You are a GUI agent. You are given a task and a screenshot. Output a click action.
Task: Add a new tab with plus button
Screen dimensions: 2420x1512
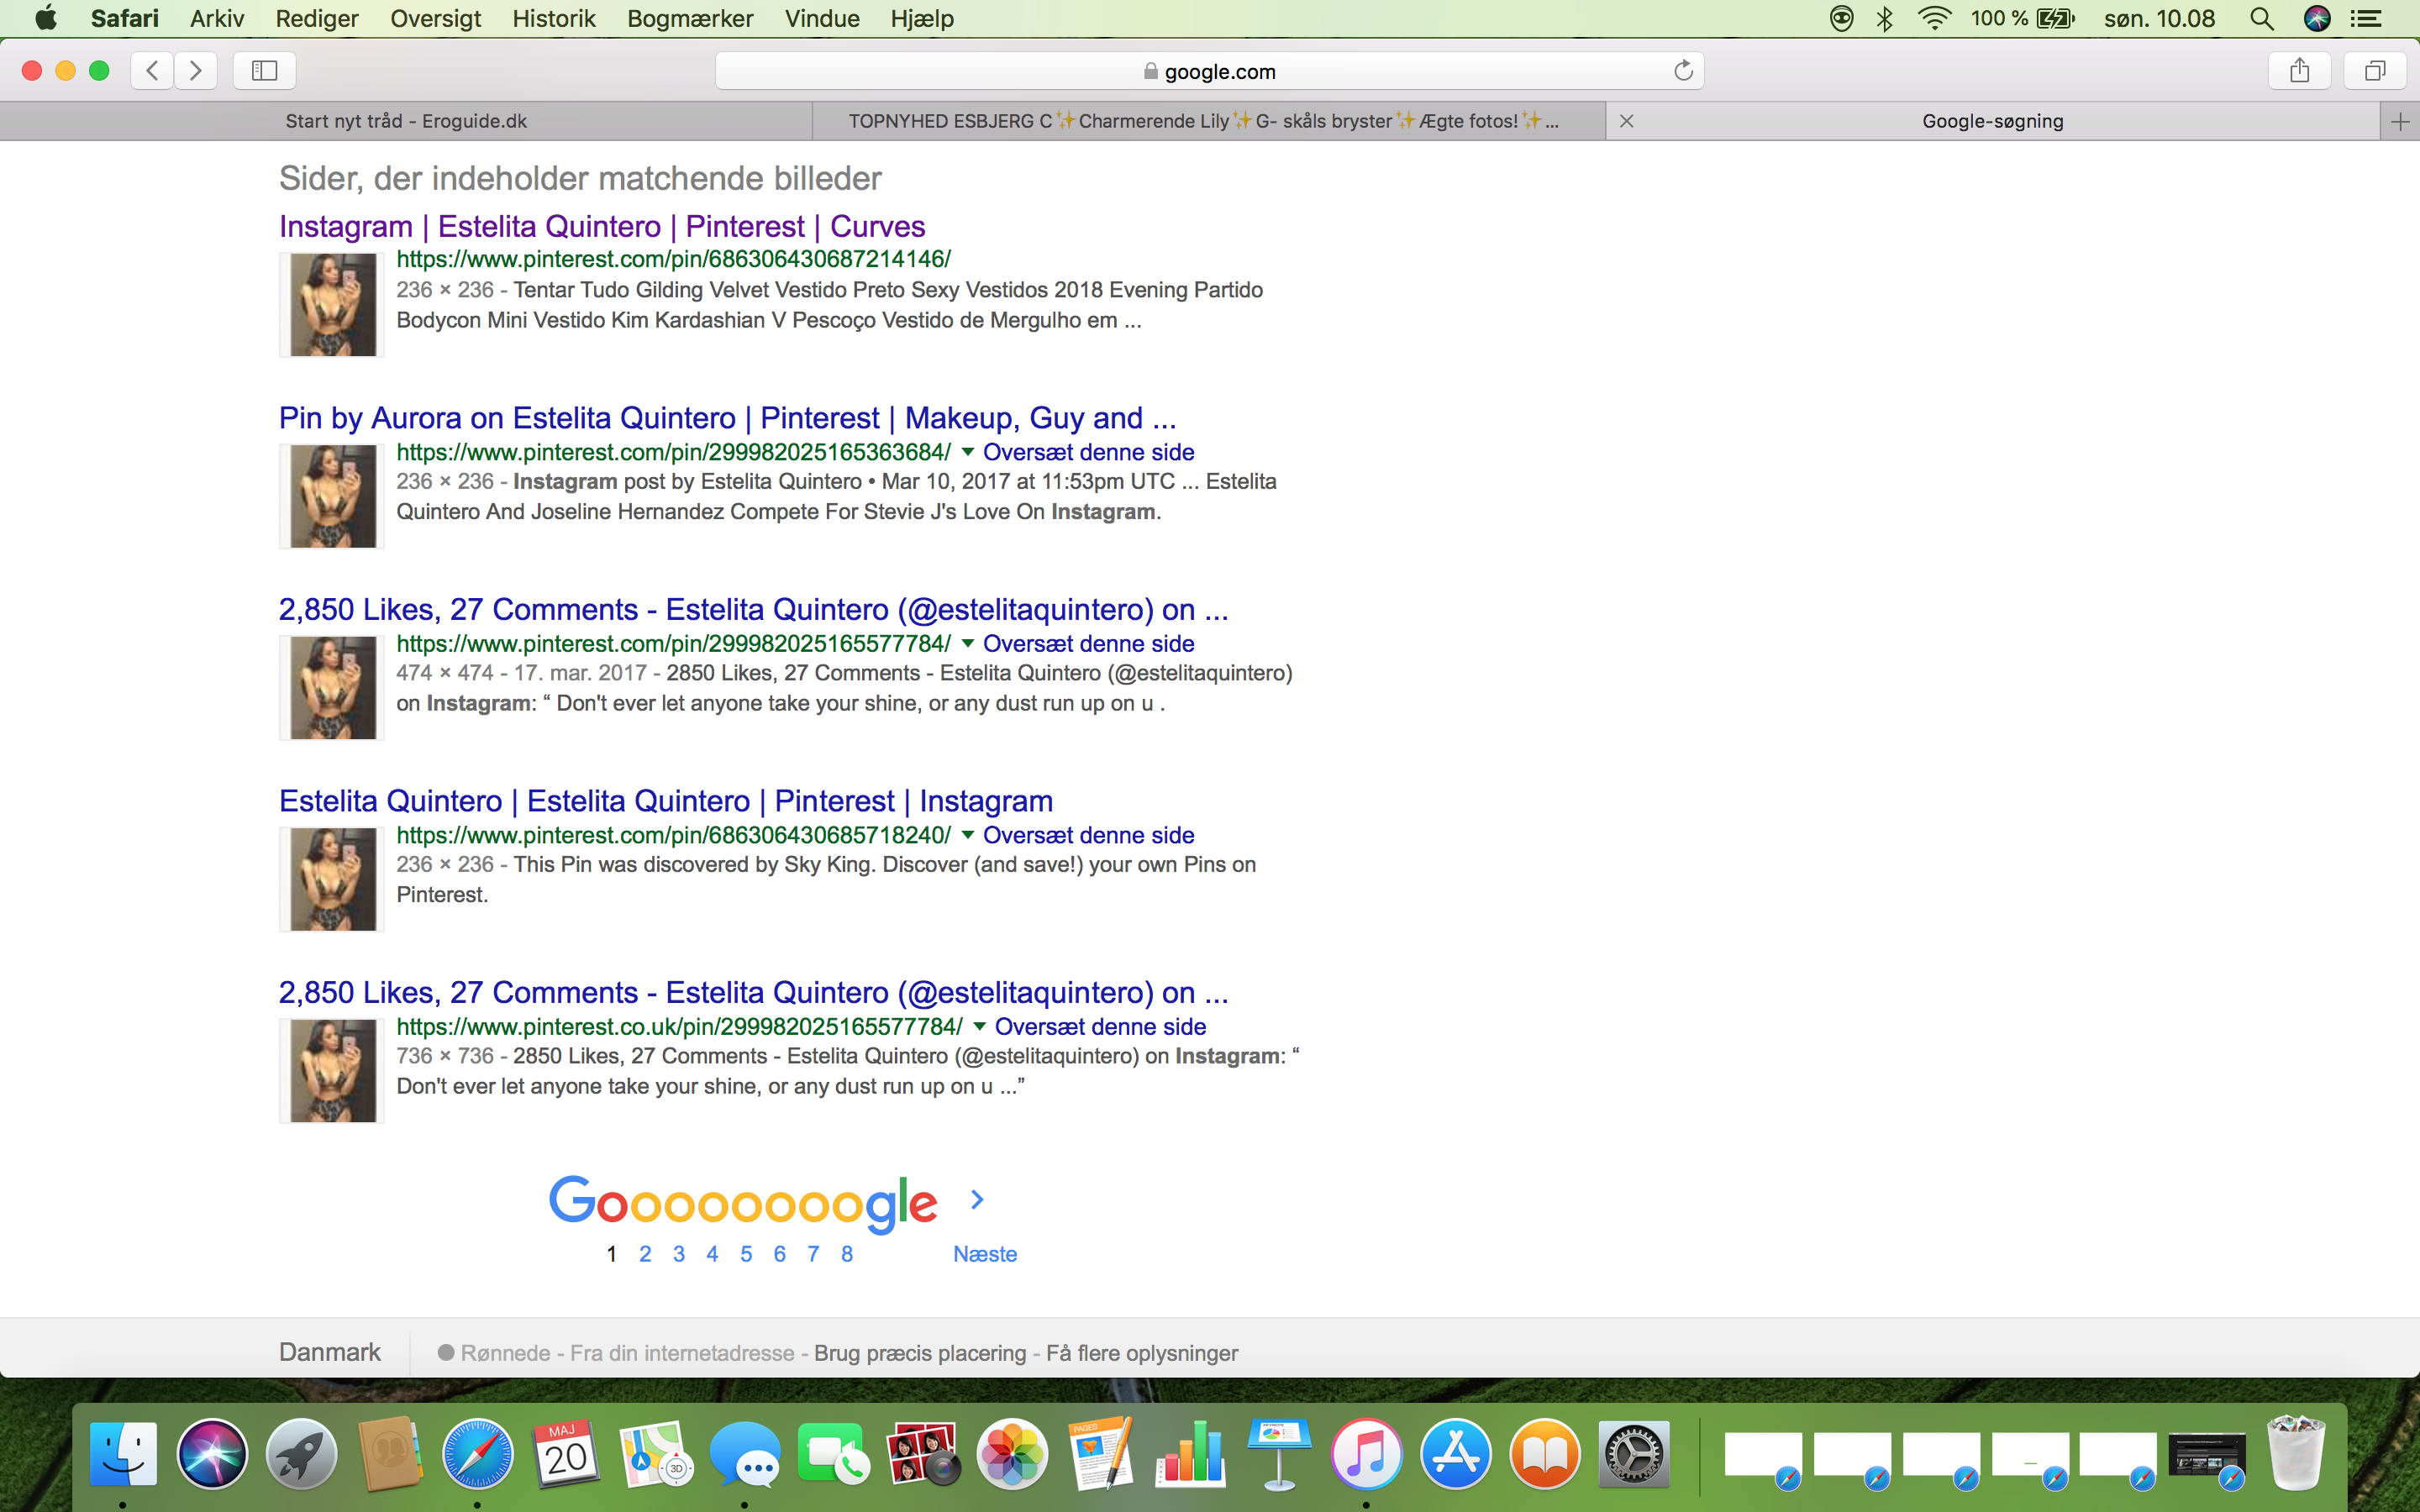[x=2400, y=121]
